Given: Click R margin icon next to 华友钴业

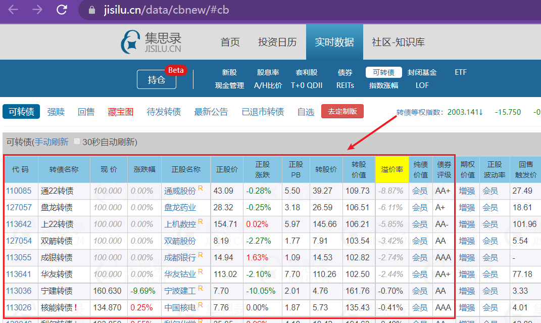Looking at the screenshot, I should point(201,271).
